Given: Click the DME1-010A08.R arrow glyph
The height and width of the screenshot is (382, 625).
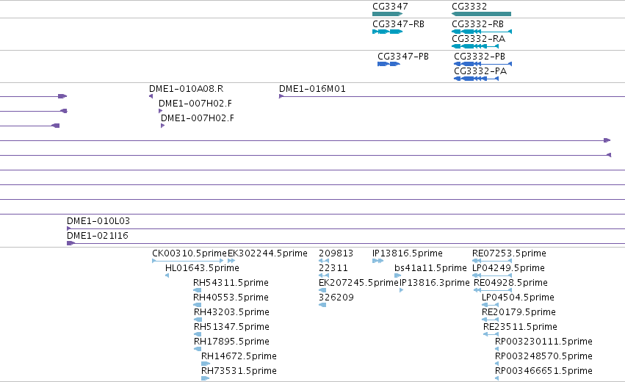Looking at the screenshot, I should point(151,96).
